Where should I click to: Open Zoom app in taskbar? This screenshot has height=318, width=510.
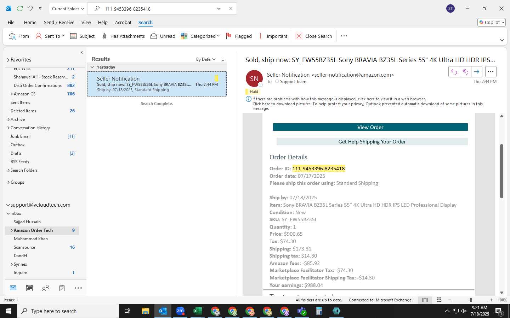[180, 311]
